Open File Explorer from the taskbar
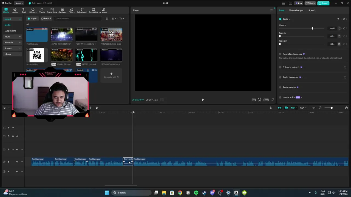The image size is (351, 197). click(164, 193)
